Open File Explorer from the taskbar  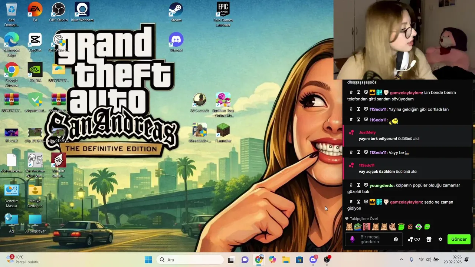pyautogui.click(x=286, y=260)
